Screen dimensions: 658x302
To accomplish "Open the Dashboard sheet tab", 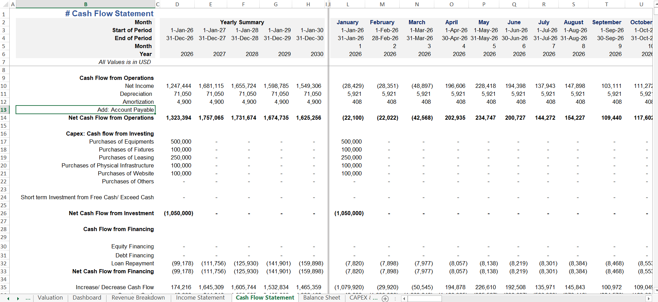I will [87, 298].
